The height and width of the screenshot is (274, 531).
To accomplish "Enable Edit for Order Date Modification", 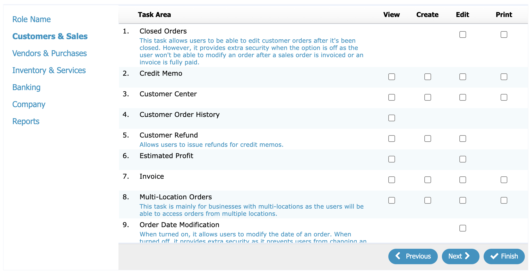I will pos(463,228).
